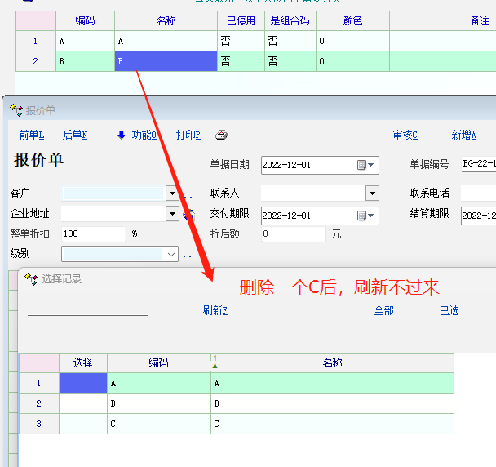Click the 报价单 window title icon
Image resolution: width=496 pixels, height=467 pixels.
tap(15, 110)
